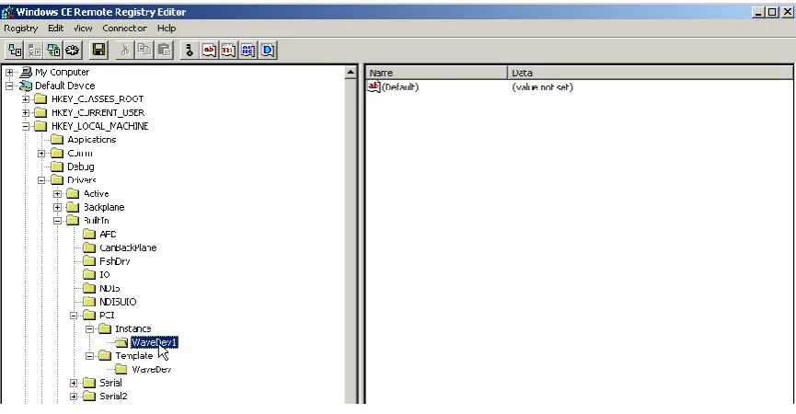Expand the My Computer node
This screenshot has width=796, height=414.
point(9,72)
